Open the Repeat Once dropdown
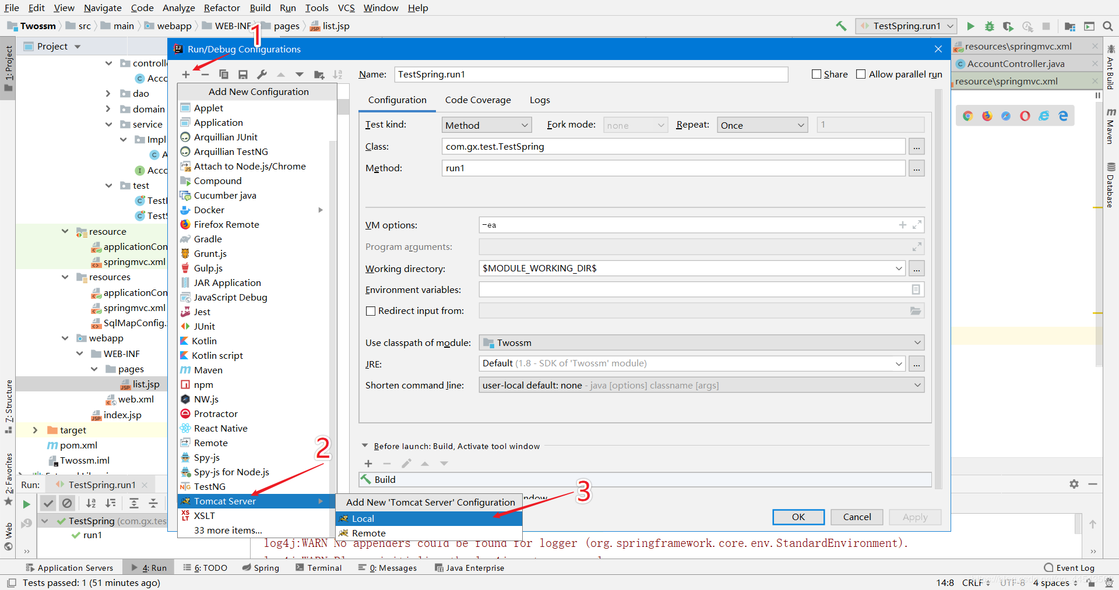The height and width of the screenshot is (590, 1119). tap(762, 125)
